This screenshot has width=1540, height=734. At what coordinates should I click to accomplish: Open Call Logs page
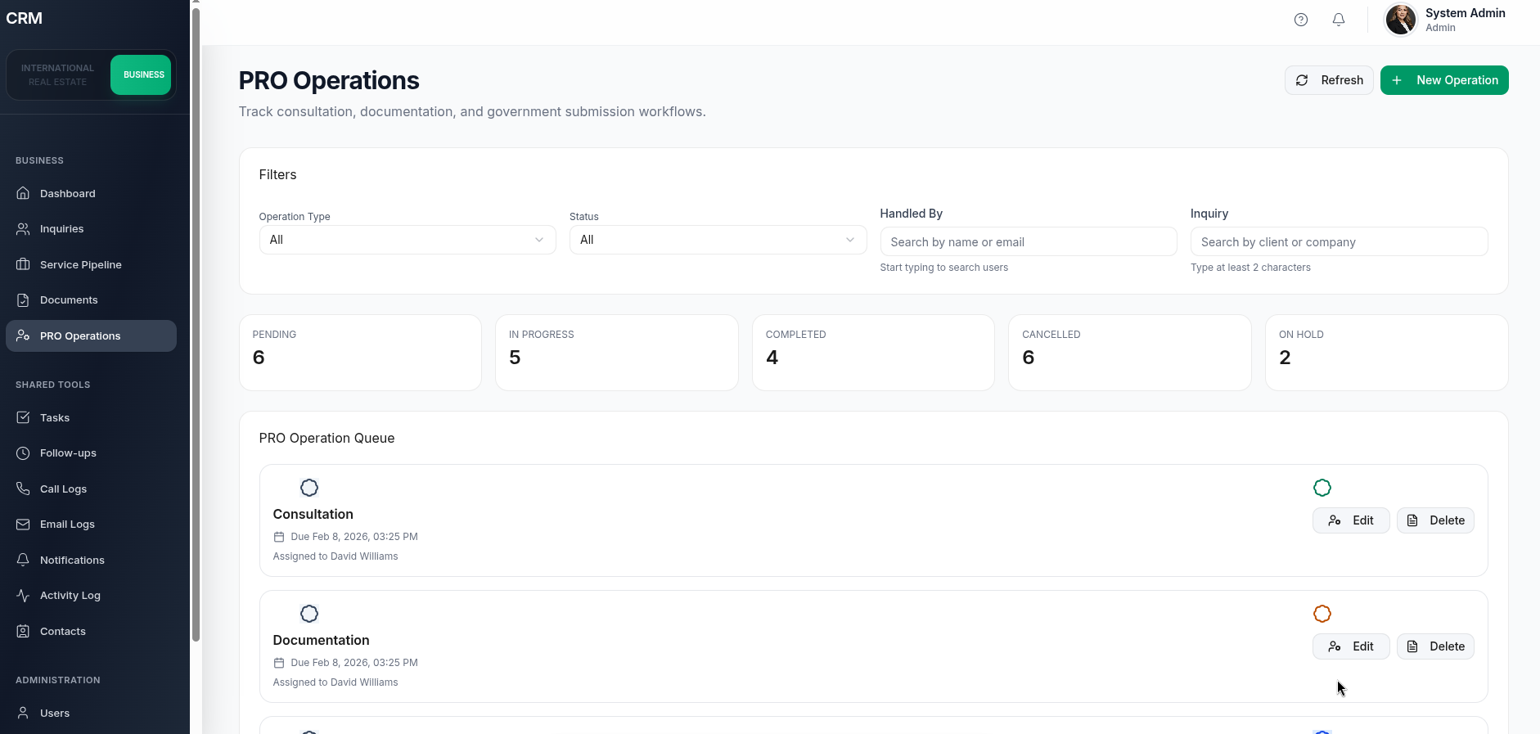91,489
